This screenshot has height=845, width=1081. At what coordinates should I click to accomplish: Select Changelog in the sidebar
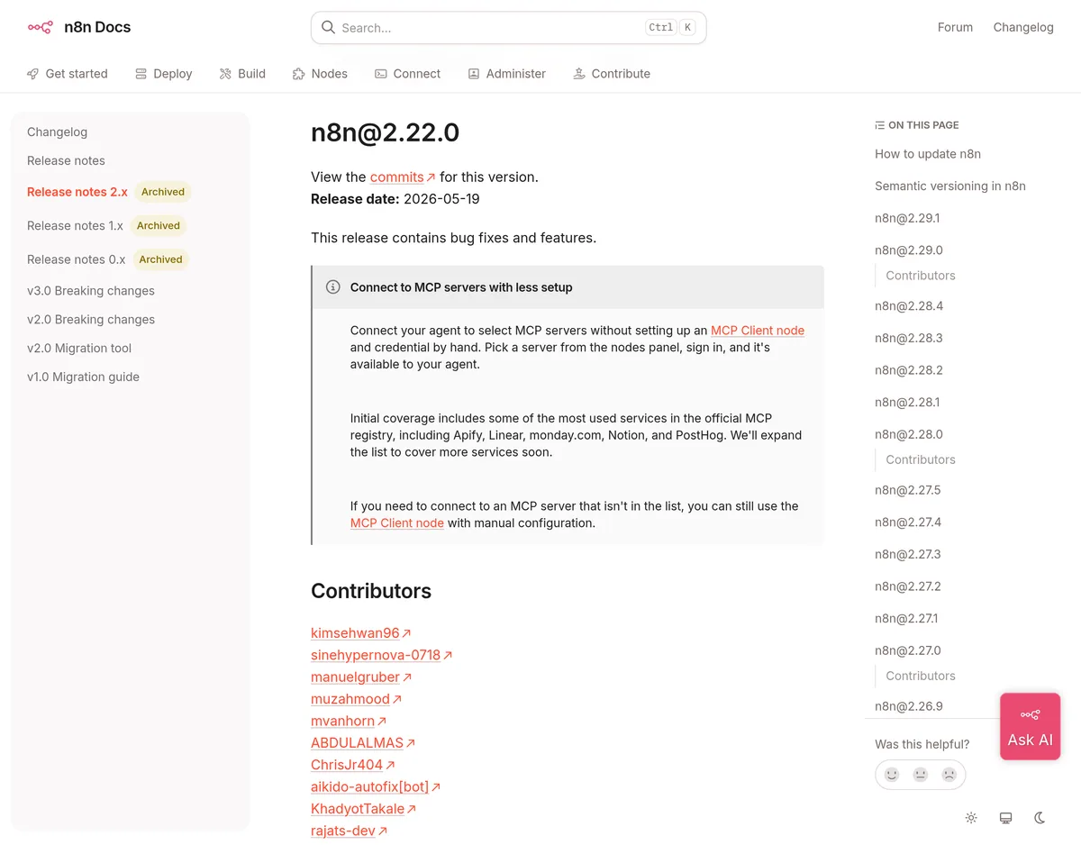pyautogui.click(x=58, y=132)
